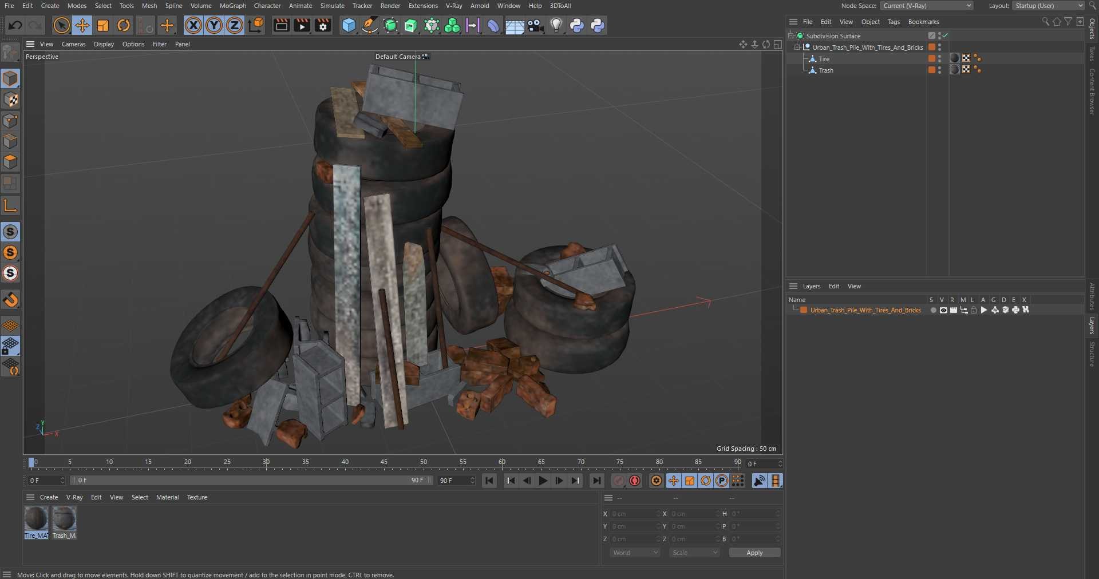Open the Layout dropdown
1099x579 pixels.
pos(1049,6)
